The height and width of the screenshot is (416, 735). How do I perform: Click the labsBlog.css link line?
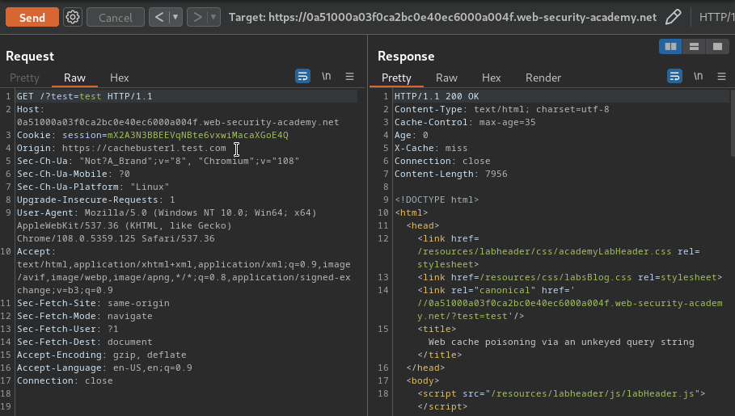click(569, 277)
